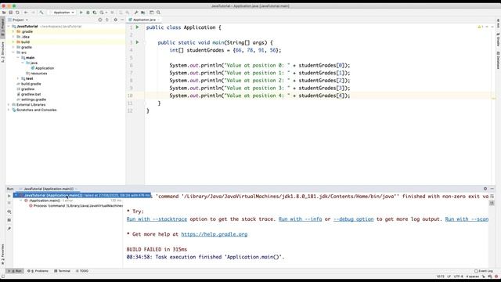Expand External Libraries node
The image size is (501, 282).
tap(9, 104)
